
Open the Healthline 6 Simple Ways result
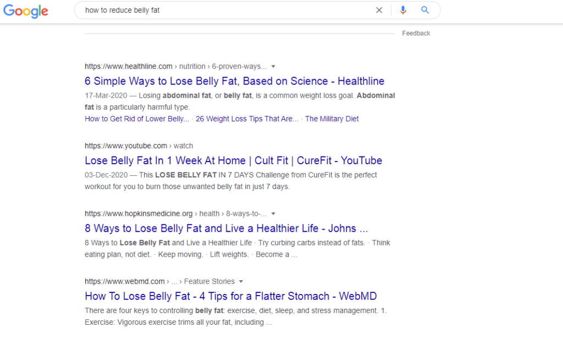pos(234,81)
